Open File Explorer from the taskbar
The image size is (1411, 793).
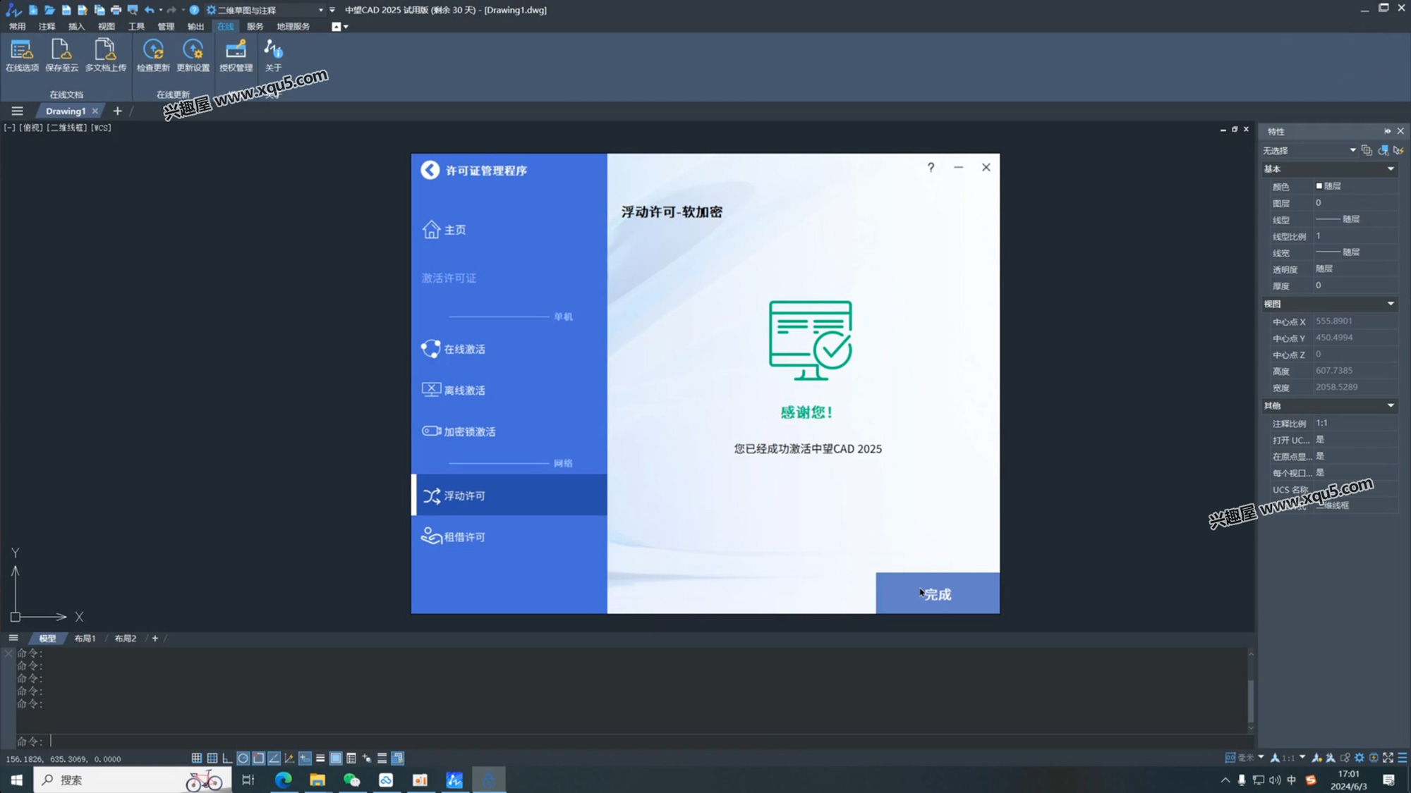coord(317,780)
